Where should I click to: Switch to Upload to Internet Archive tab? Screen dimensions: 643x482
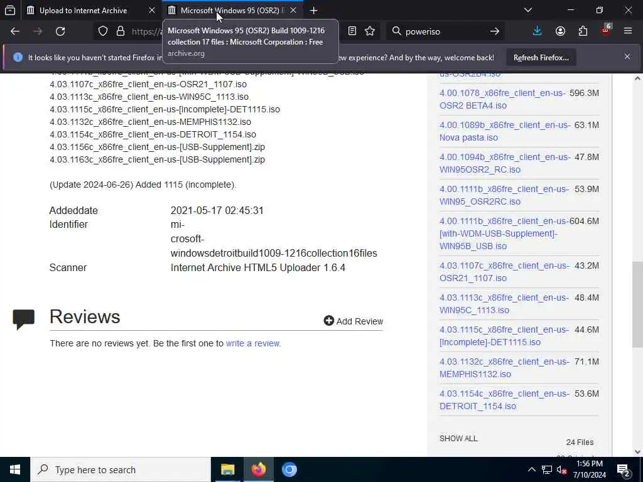(84, 10)
